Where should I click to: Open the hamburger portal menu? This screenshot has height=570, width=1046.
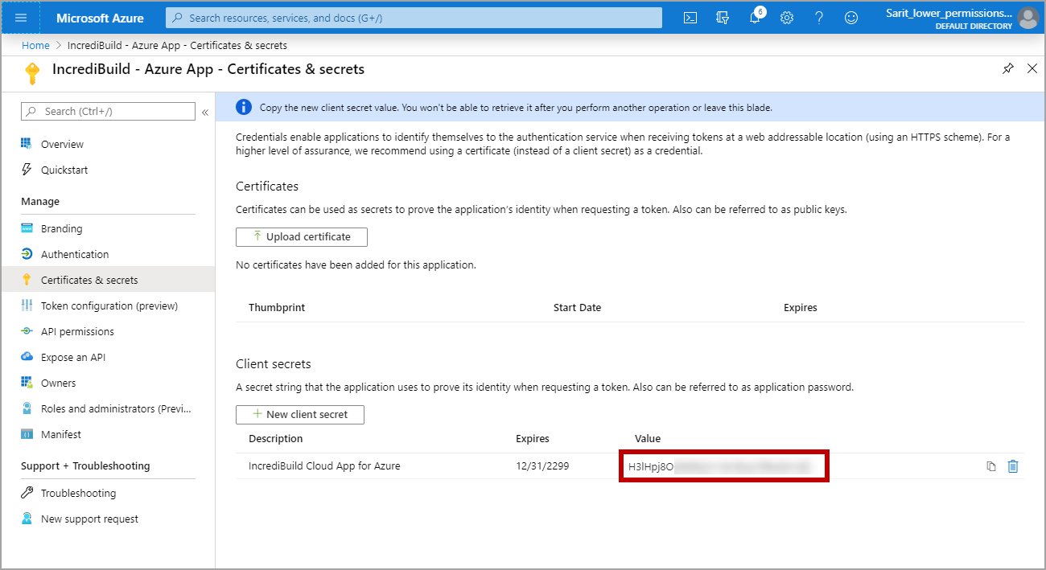tap(21, 18)
